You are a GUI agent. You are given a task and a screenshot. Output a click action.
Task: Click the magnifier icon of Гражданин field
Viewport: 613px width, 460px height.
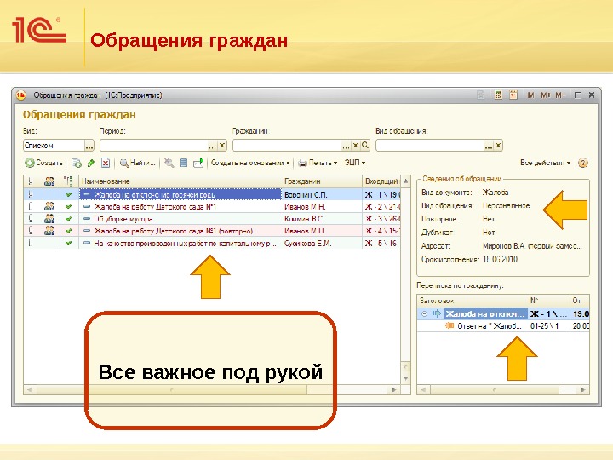[x=365, y=146]
